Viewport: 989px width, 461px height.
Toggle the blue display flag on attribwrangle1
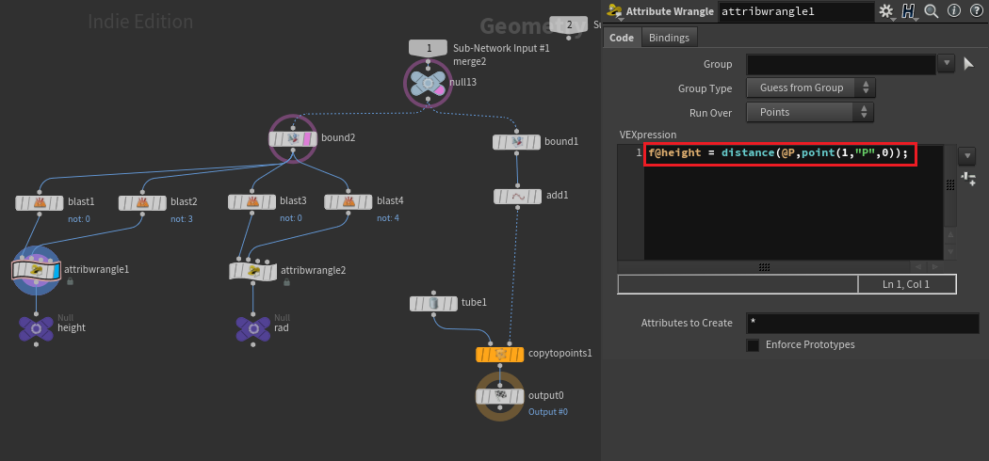[56, 271]
